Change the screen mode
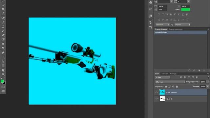The width and height of the screenshot is (210, 118). pos(3,91)
